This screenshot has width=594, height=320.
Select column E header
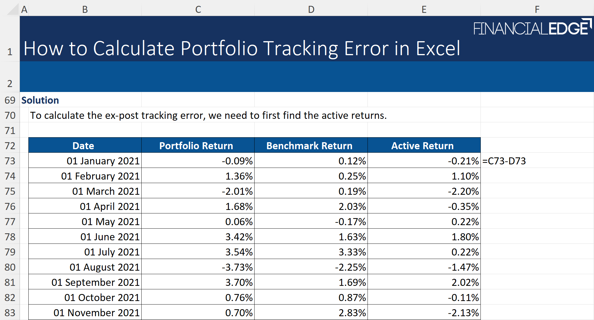point(424,9)
